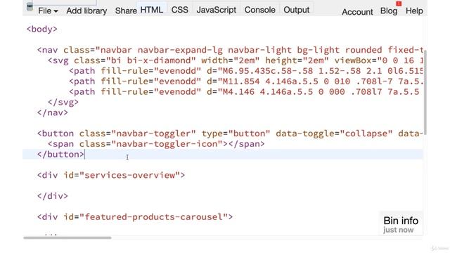Click the vertical editor scrollbar
The image size is (450, 253).
coord(425,92)
